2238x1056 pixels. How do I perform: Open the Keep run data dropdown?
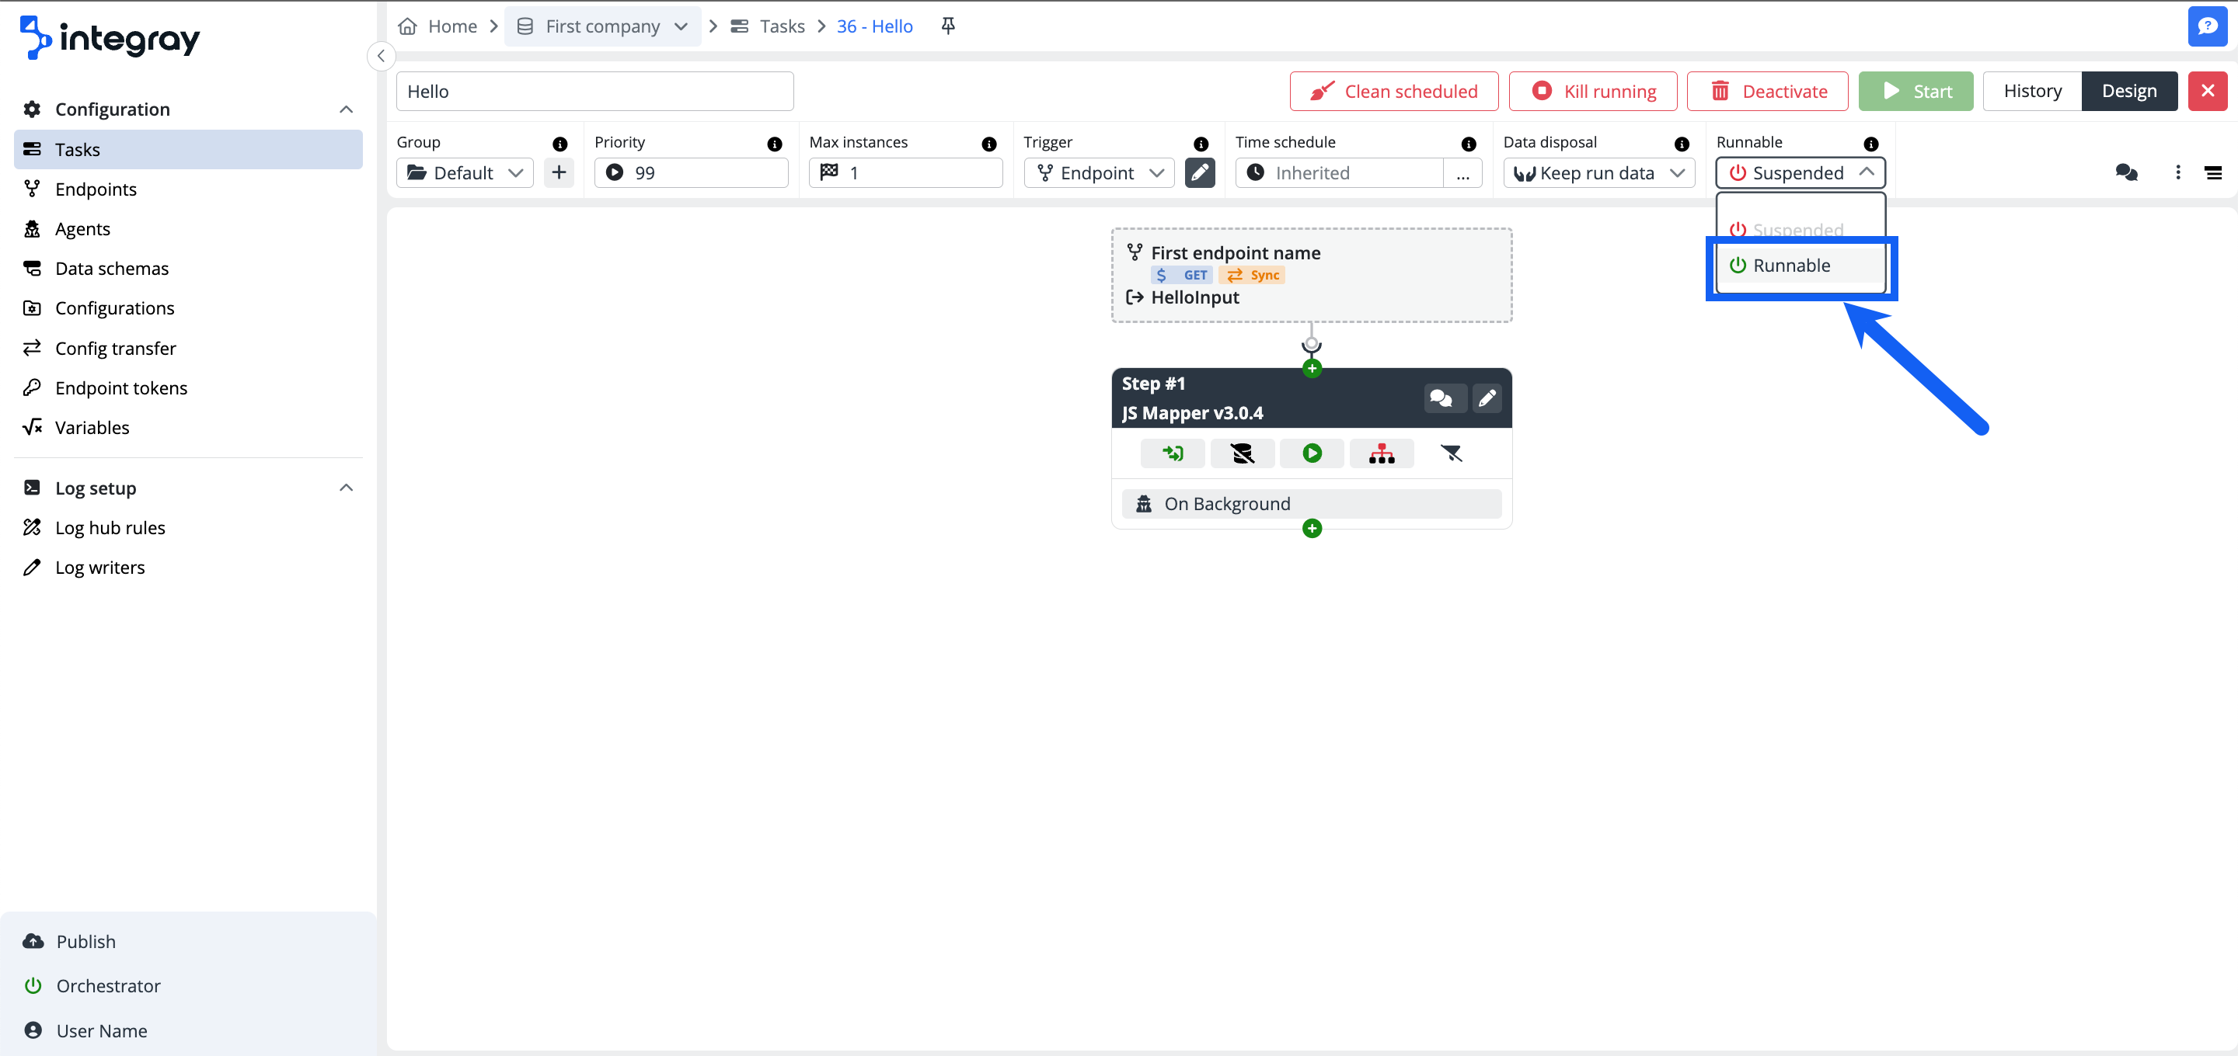pos(1598,173)
